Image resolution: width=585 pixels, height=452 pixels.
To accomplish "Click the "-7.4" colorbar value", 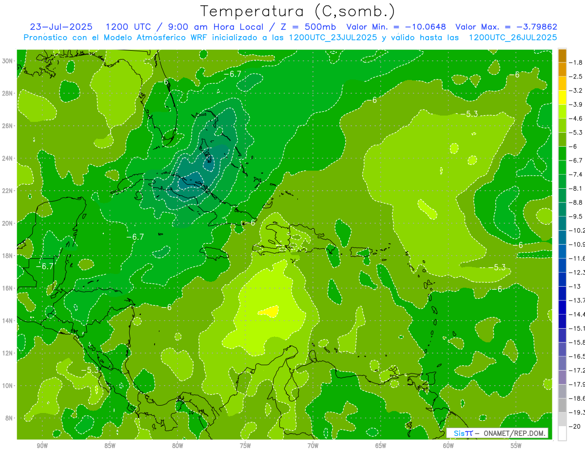I will point(576,175).
